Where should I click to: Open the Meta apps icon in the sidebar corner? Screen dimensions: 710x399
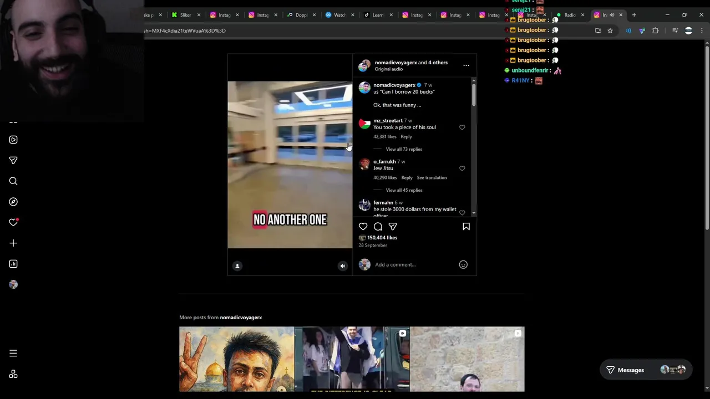tap(13, 374)
